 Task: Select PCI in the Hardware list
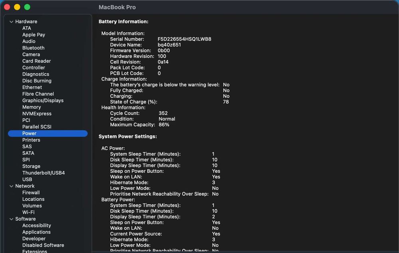pyautogui.click(x=26, y=120)
